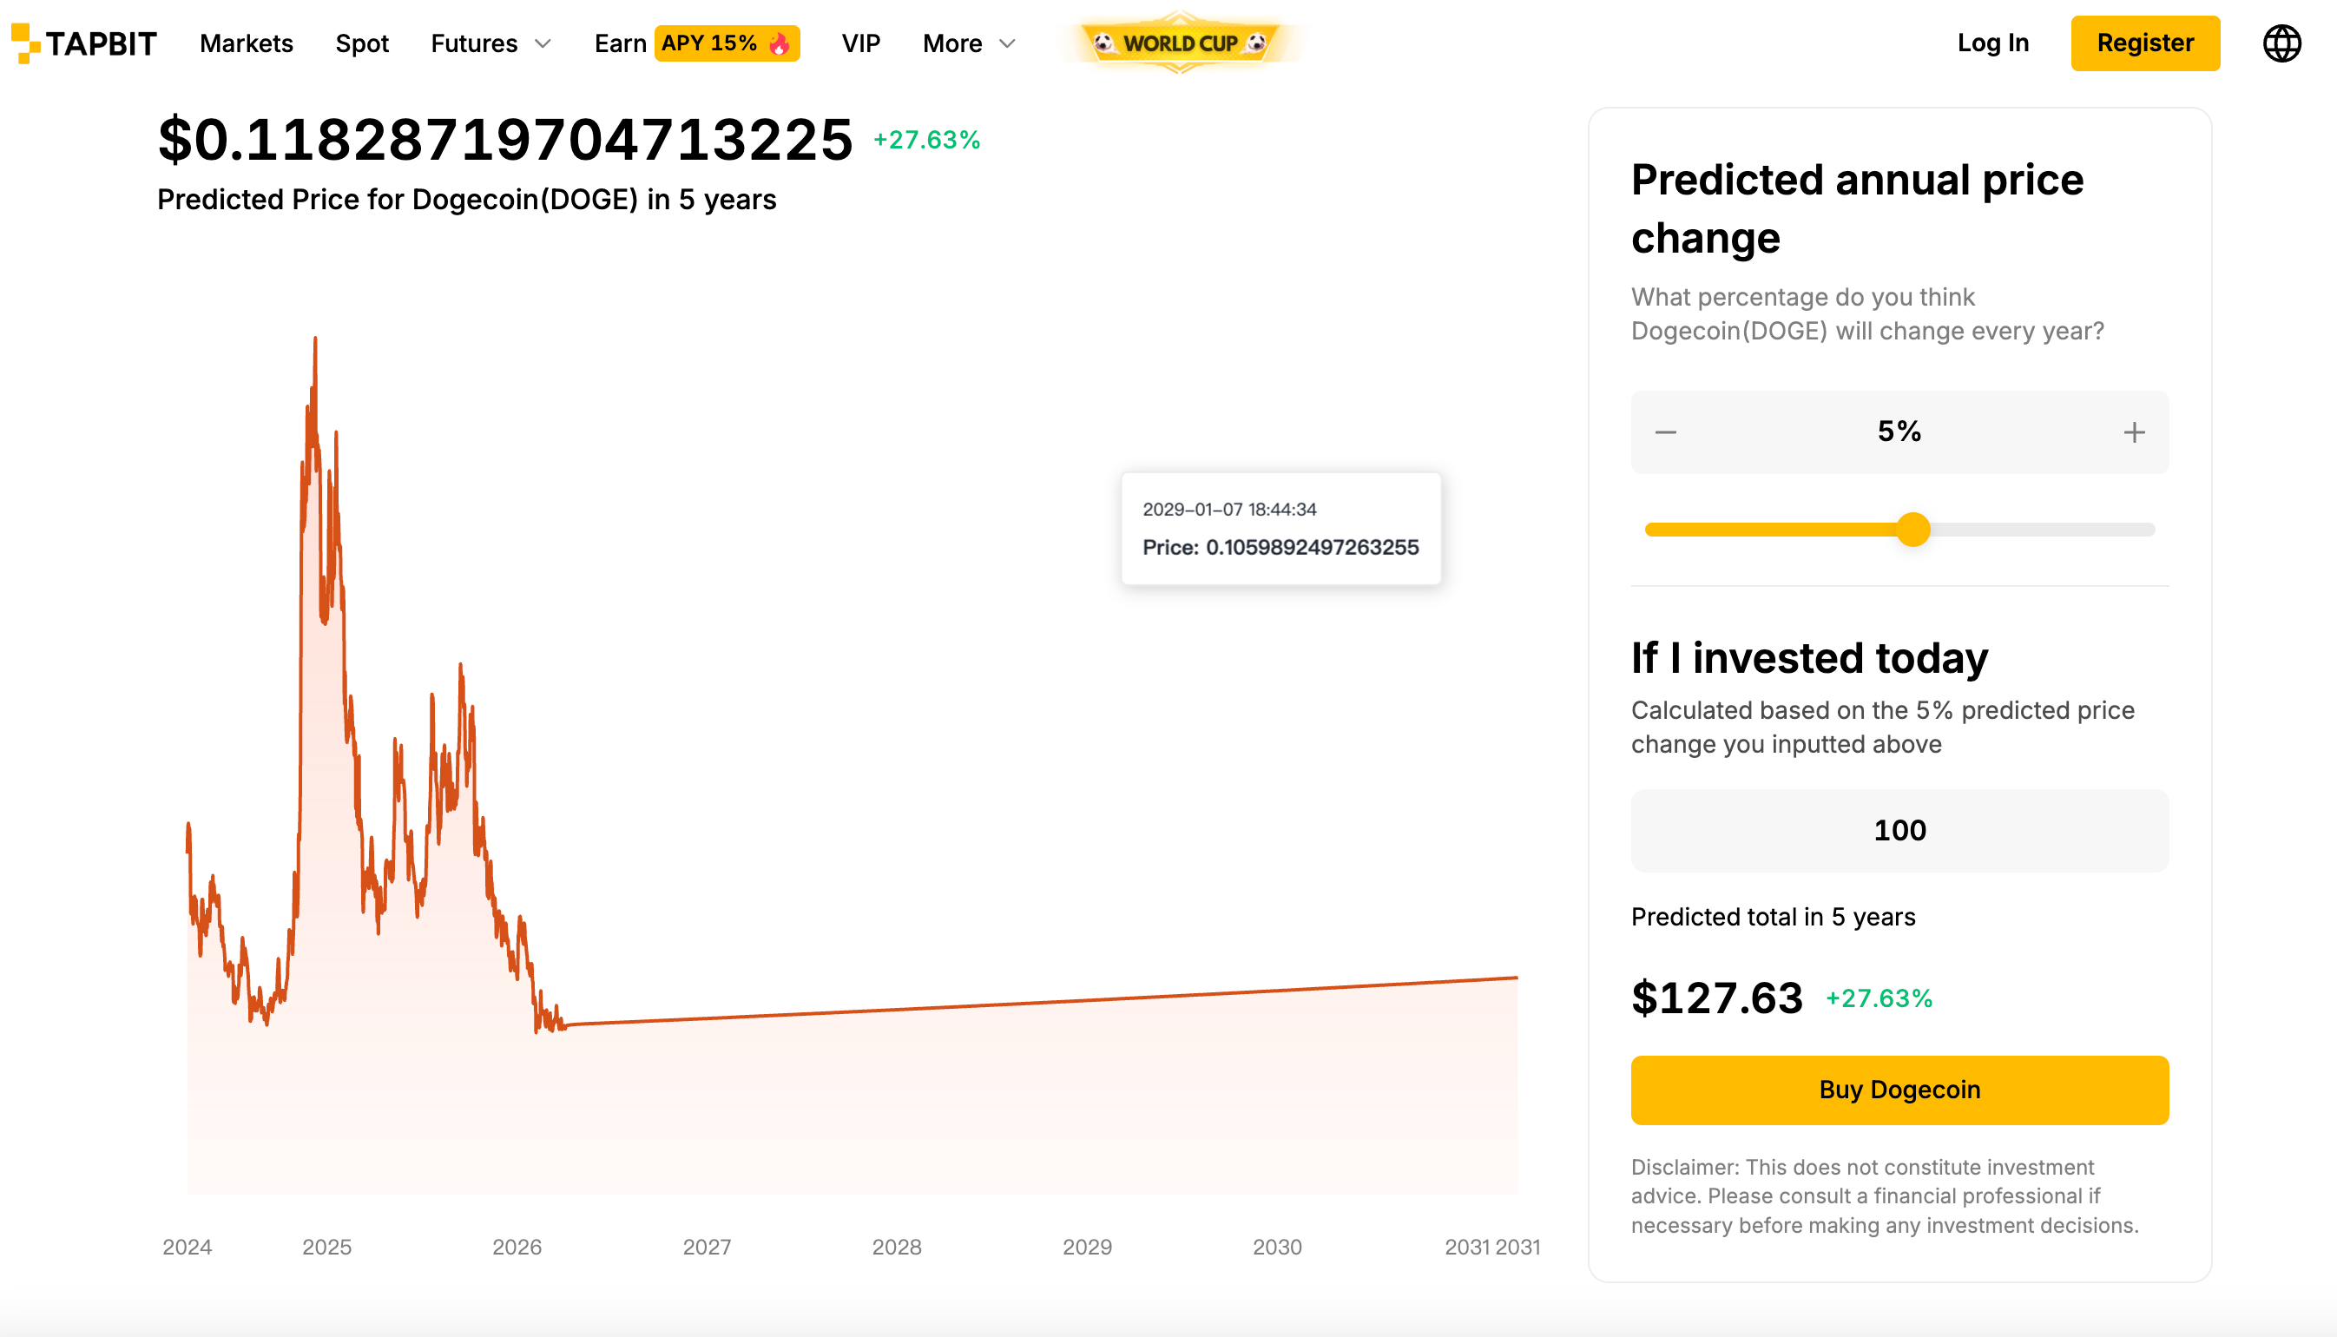
Task: Click the Log In link
Action: (1991, 43)
